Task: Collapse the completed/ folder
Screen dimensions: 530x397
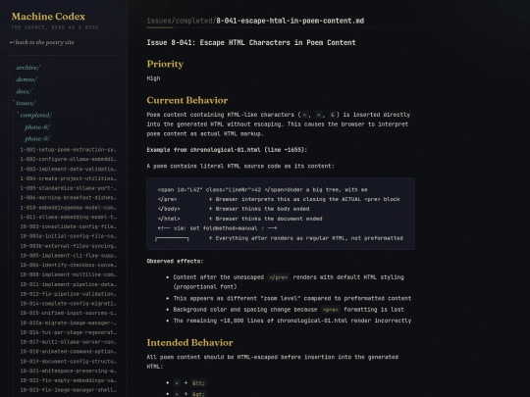Action: 36,115
